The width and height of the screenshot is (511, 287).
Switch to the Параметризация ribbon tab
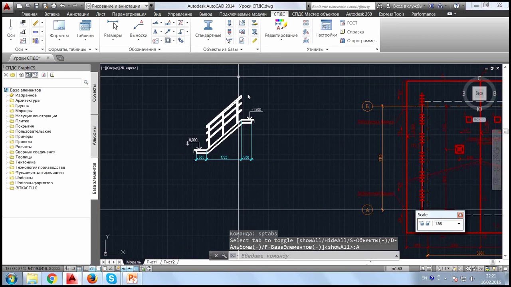[129, 14]
